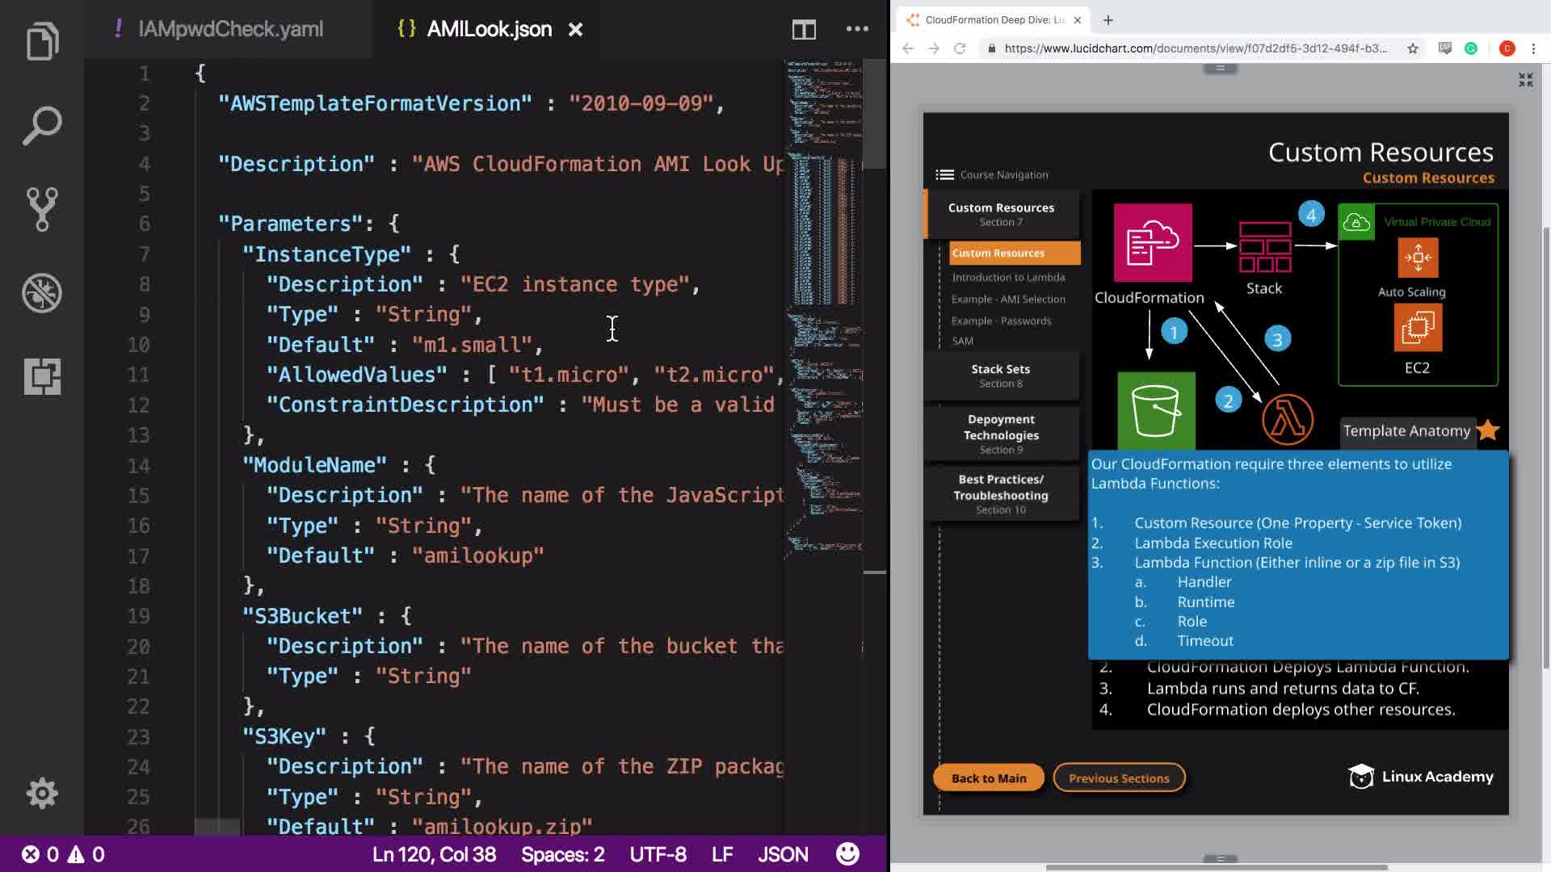Click the Back to Main button
This screenshot has height=872, width=1551.
coord(988,778)
